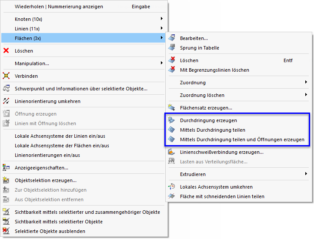Click the Verbinden icon
The height and width of the screenshot is (239, 314).
(x=6, y=76)
